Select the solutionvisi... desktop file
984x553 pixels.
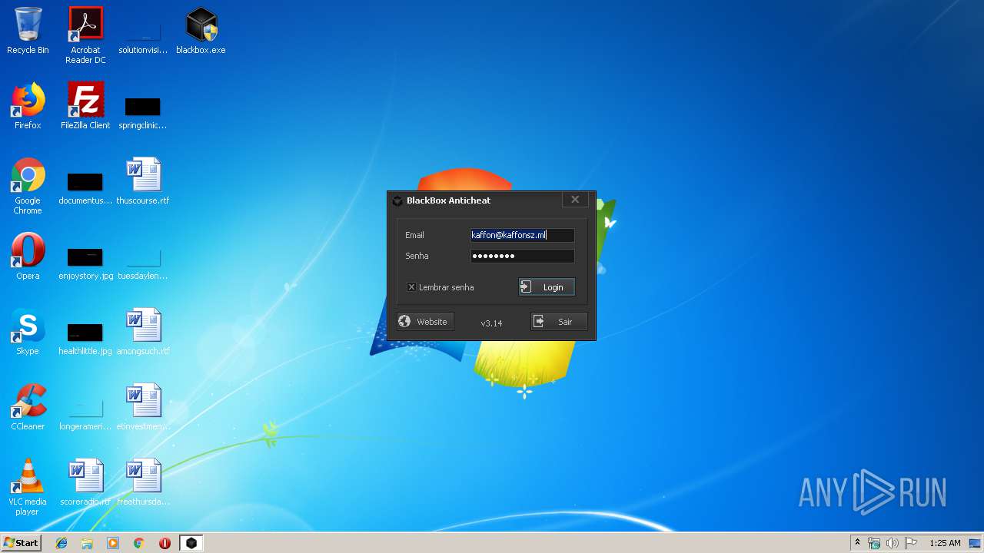(x=143, y=31)
